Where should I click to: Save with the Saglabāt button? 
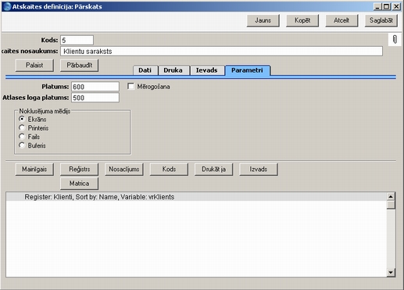point(381,20)
